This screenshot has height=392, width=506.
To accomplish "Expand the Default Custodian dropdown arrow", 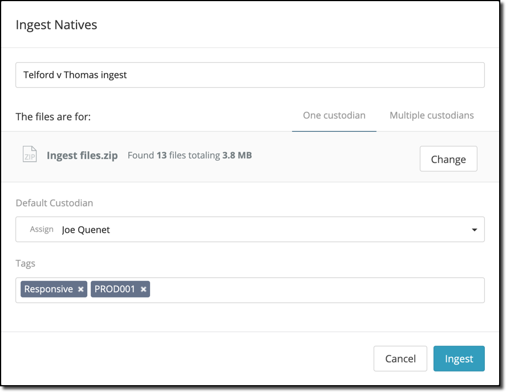I will point(474,230).
